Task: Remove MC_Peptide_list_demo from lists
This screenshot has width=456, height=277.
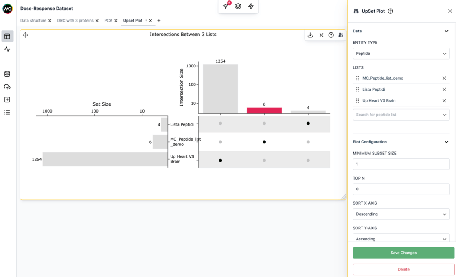Action: [x=444, y=78]
